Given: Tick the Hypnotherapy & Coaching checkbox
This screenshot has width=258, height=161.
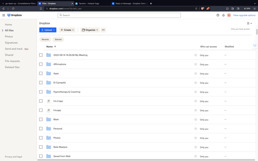Looking at the screenshot, I should click(41, 92).
